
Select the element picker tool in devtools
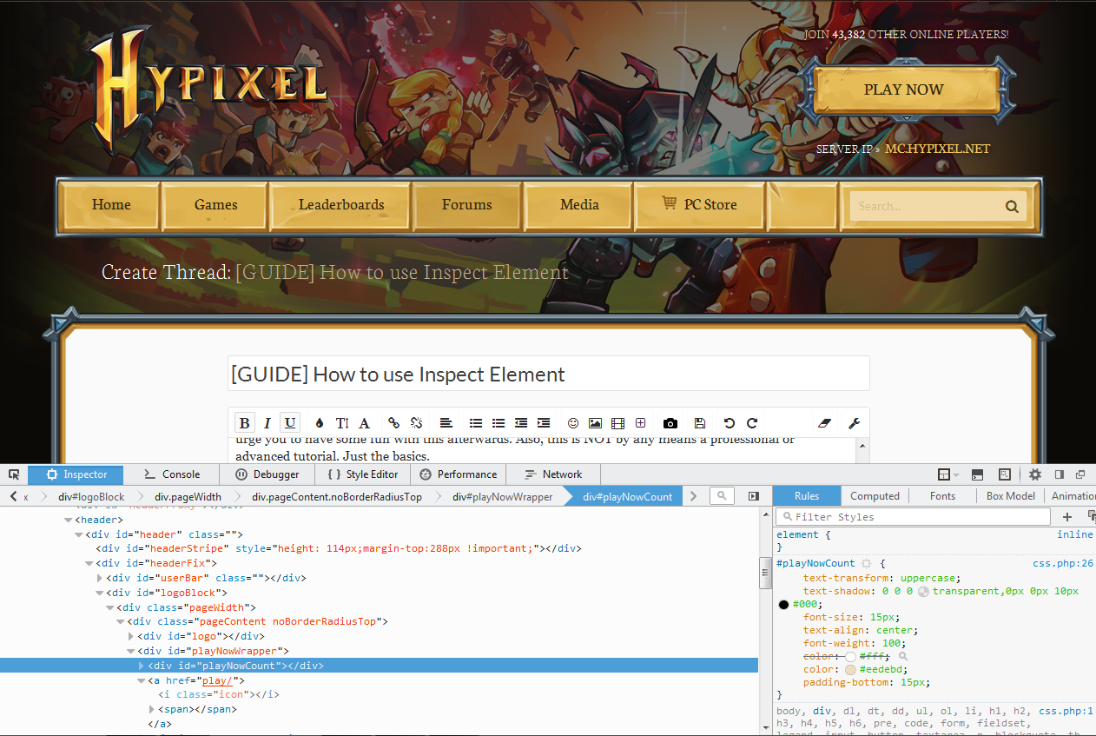[x=14, y=474]
